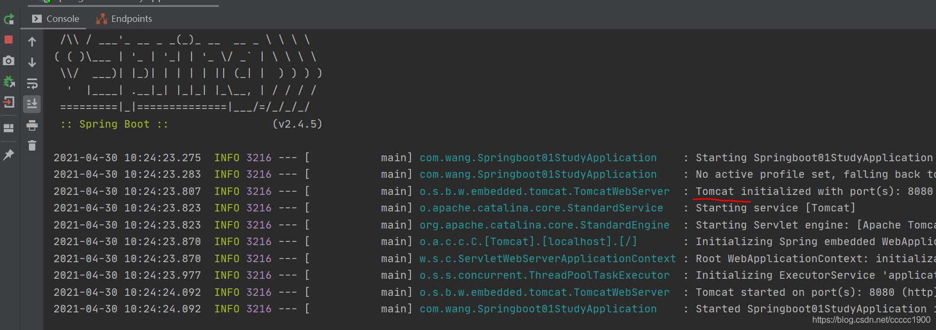Click 'Tomcat started on port(s): 8080' message
936x330 pixels.
(x=816, y=293)
